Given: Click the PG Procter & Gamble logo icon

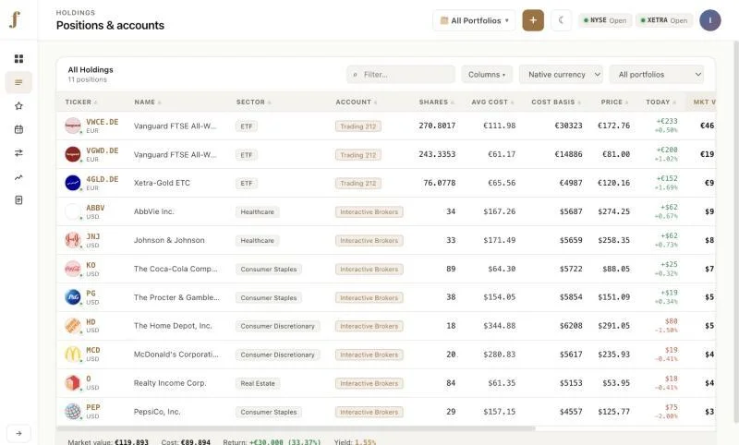Looking at the screenshot, I should [73, 297].
